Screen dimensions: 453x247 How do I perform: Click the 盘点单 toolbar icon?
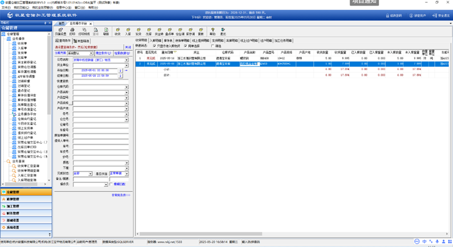pos(170,31)
